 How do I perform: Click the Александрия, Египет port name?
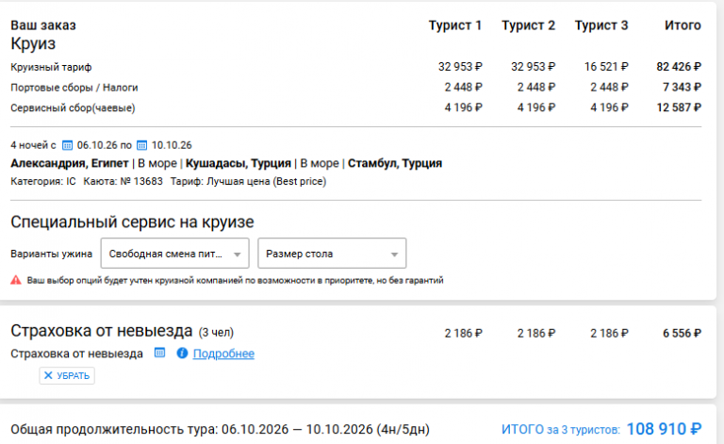click(69, 163)
